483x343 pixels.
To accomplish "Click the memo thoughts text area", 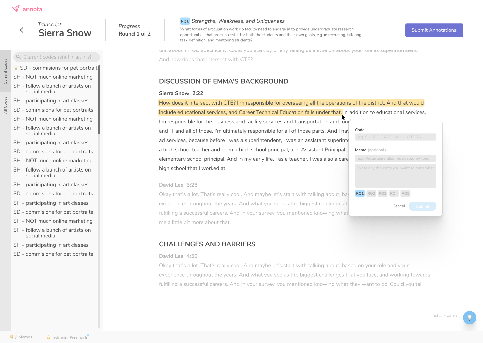I will coord(395,176).
